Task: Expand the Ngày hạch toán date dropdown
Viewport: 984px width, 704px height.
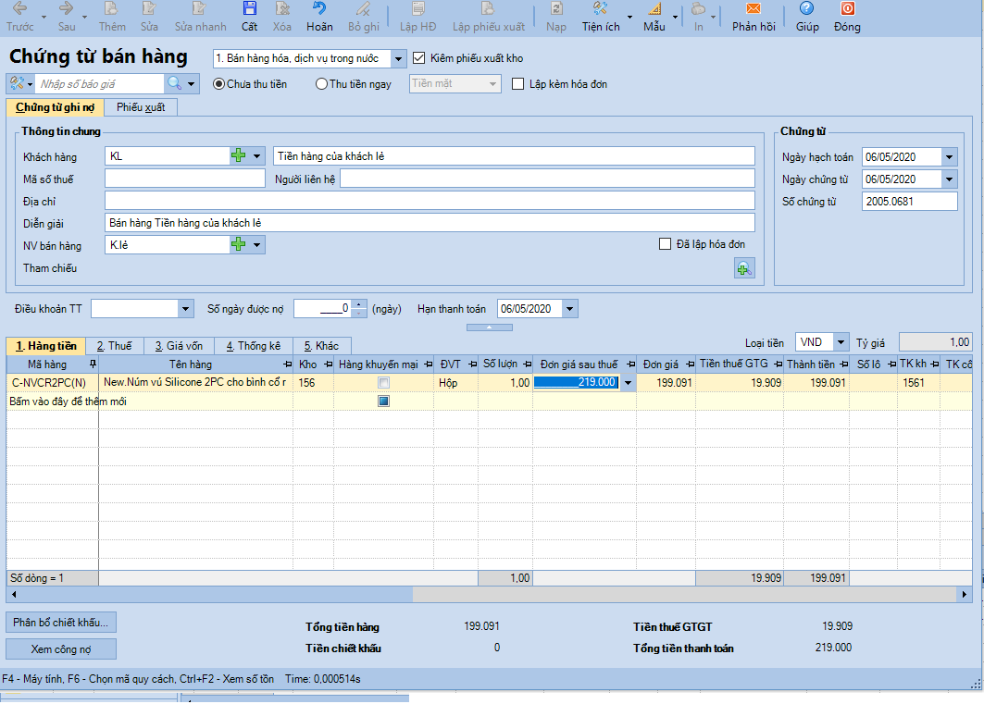Action: (949, 157)
